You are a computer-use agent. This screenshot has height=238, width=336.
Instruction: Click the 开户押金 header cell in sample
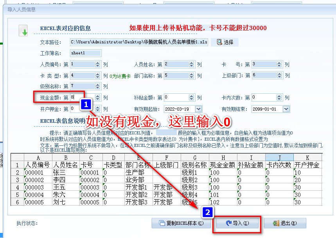[x=307, y=165]
